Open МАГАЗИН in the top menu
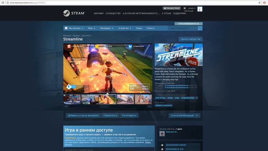The image size is (268, 151). [99, 13]
